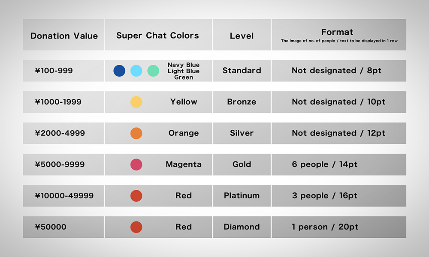Pick the yellow Bronze color dot
Screen dimensions: 429x257
pyautogui.click(x=136, y=102)
